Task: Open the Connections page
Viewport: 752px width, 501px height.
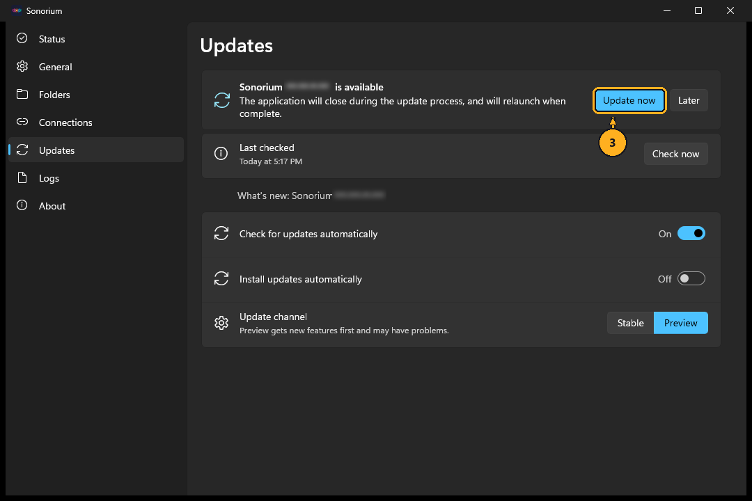Action: pyautogui.click(x=96, y=122)
